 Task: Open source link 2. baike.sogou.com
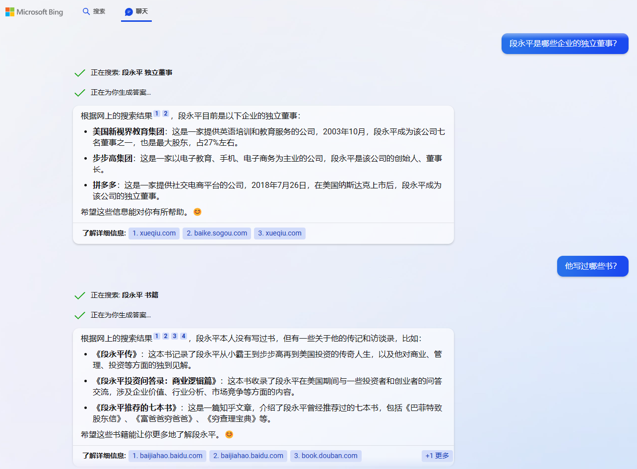point(217,233)
